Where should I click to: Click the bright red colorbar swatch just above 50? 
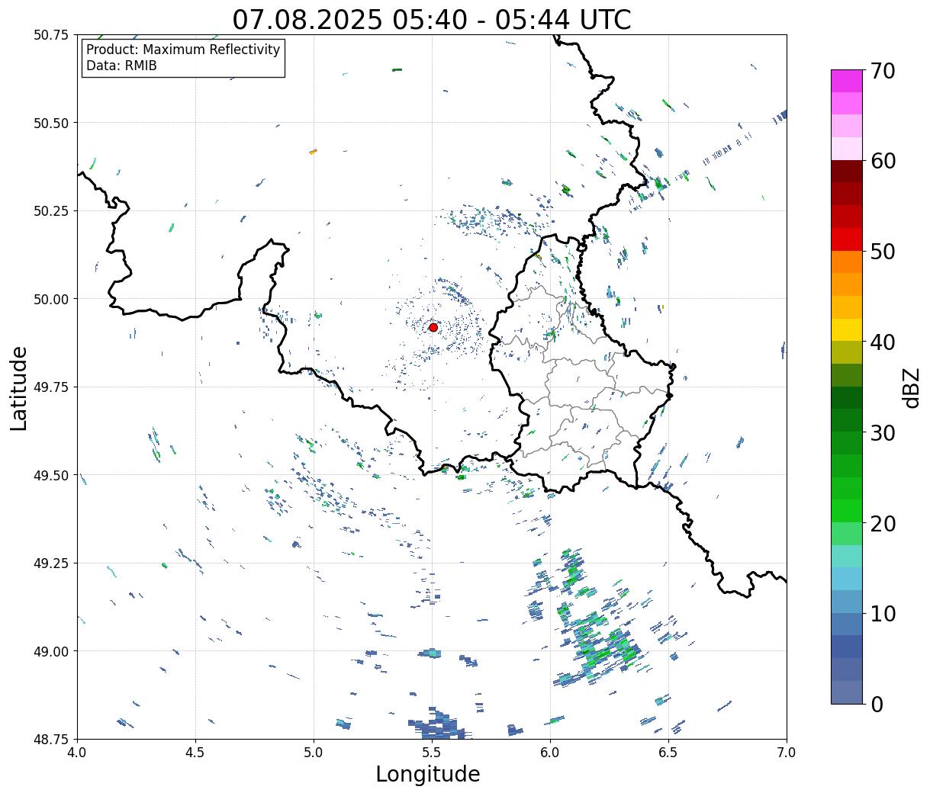(x=847, y=239)
